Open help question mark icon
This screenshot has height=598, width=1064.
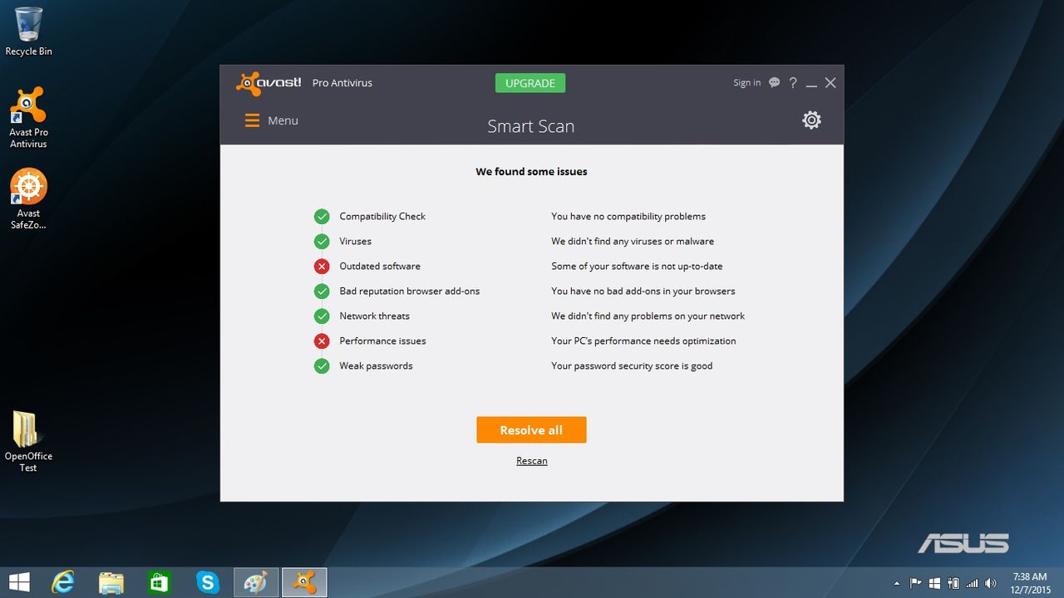pos(793,82)
